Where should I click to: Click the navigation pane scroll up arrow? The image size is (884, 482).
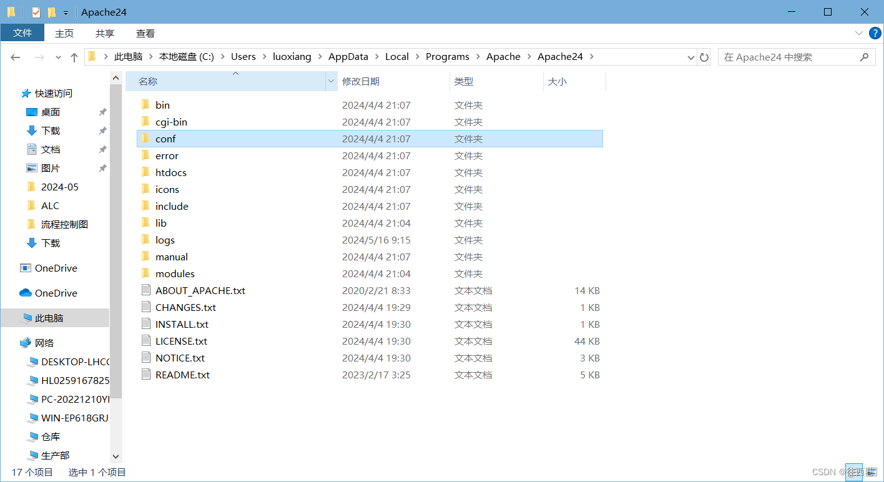pyautogui.click(x=115, y=77)
